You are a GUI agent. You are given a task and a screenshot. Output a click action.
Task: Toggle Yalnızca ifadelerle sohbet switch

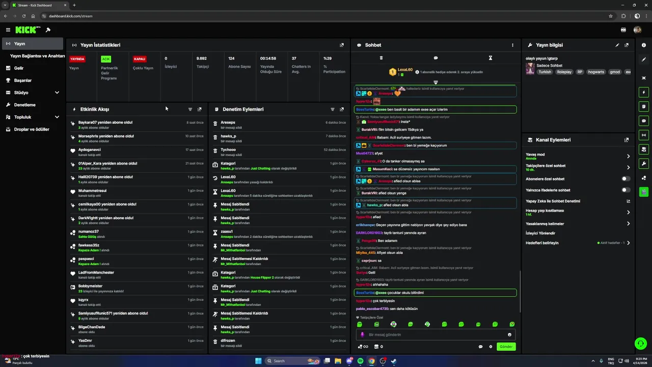click(626, 190)
